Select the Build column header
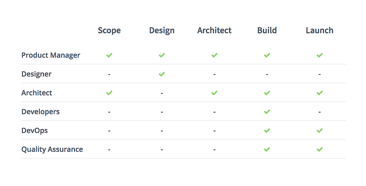The image size is (366, 186). coord(267,30)
